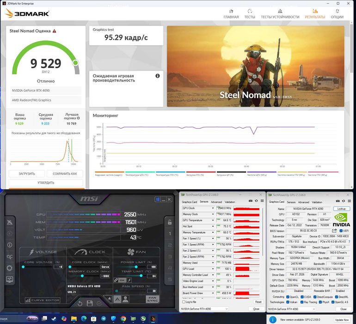Click the profile lock icon in Afterburner

pyautogui.click(x=170, y=222)
